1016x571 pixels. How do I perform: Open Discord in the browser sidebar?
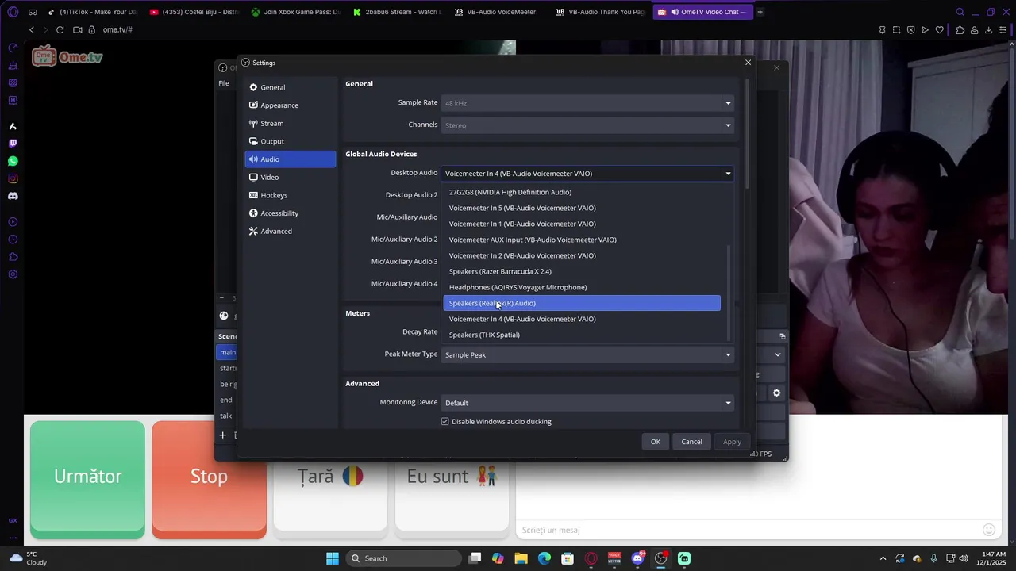tap(13, 196)
